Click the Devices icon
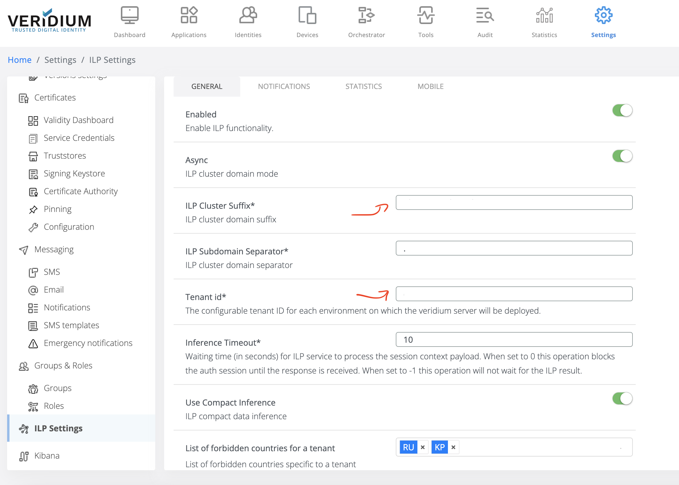 pyautogui.click(x=307, y=21)
